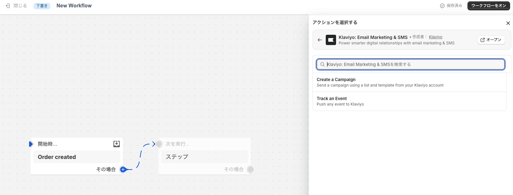Click the blue plus connector on その場合

[123, 170]
